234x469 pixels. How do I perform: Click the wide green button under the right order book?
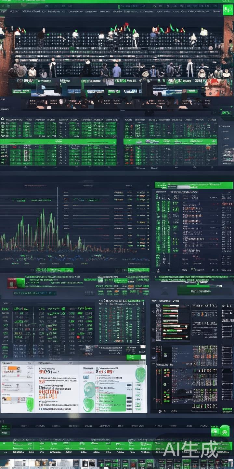tap(196, 290)
